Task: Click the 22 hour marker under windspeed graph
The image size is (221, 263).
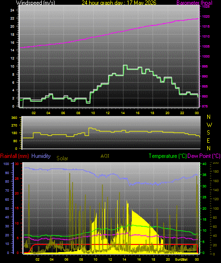Action: pos(182,113)
